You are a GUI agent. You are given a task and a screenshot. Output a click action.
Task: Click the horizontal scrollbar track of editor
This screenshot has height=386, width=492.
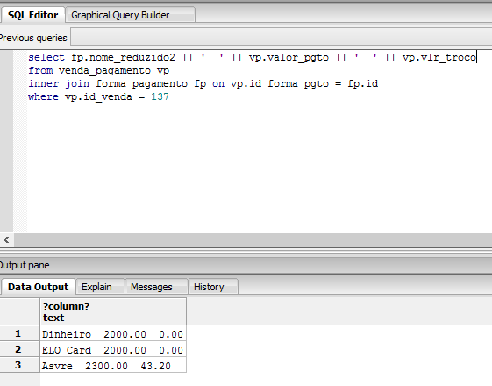(x=253, y=240)
